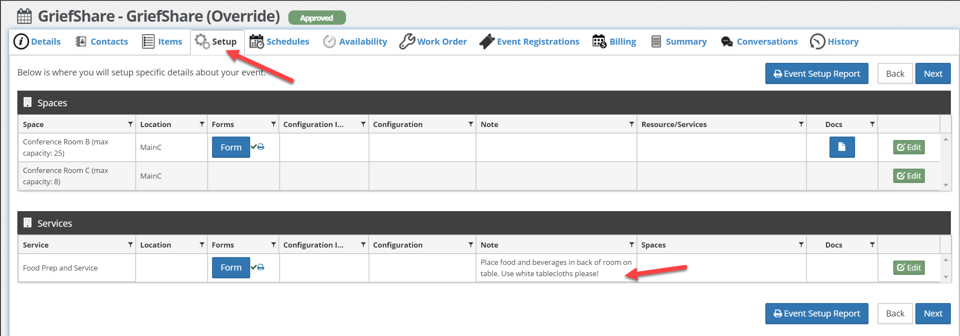
Task: Click the calendar icon beside the GriefShare title
Action: 24,16
